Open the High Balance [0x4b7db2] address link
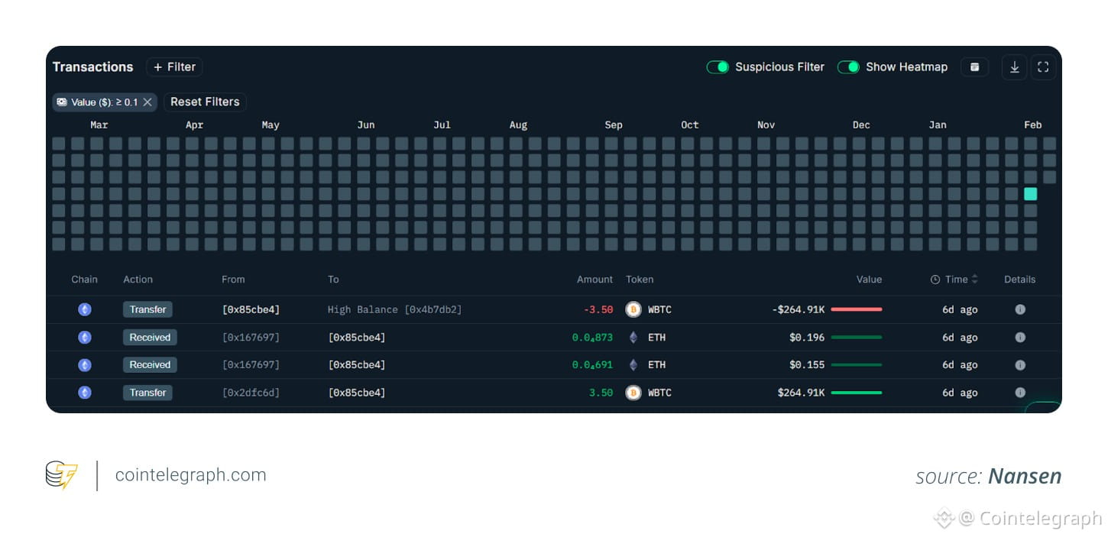The height and width of the screenshot is (537, 1108). (x=394, y=309)
